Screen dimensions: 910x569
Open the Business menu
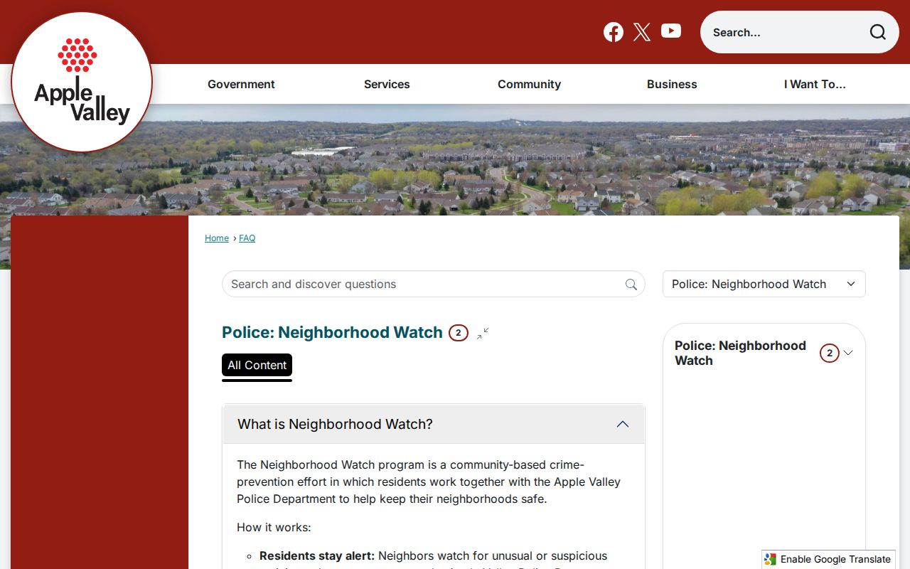(x=672, y=84)
